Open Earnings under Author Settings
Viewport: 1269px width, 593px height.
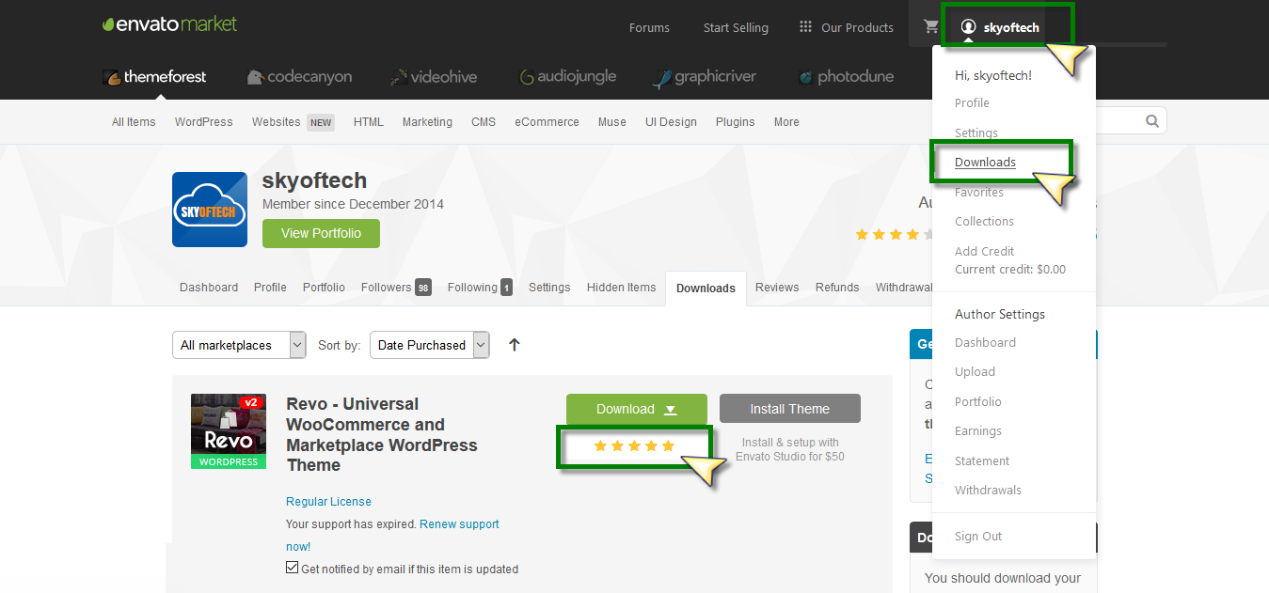click(x=978, y=431)
